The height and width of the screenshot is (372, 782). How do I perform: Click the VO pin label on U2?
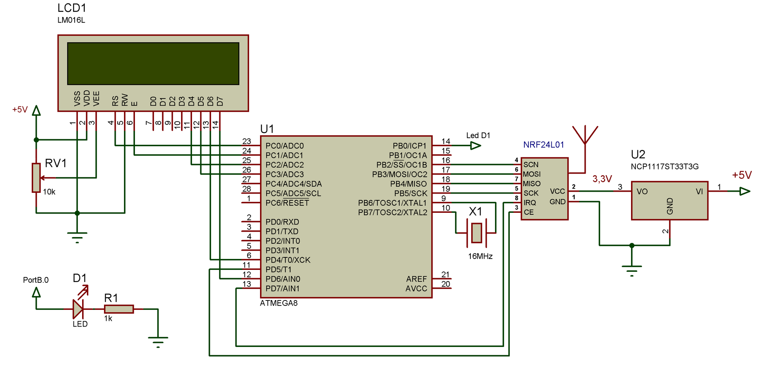642,192
